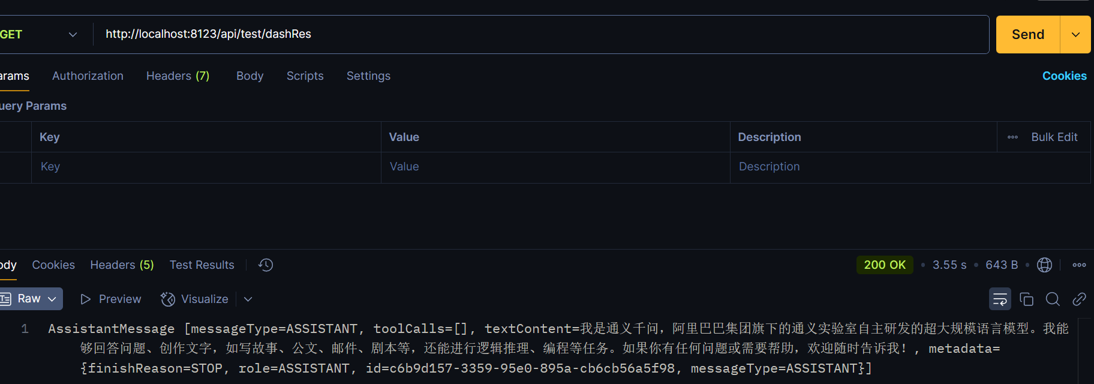Open params table options ellipsis

[1012, 137]
